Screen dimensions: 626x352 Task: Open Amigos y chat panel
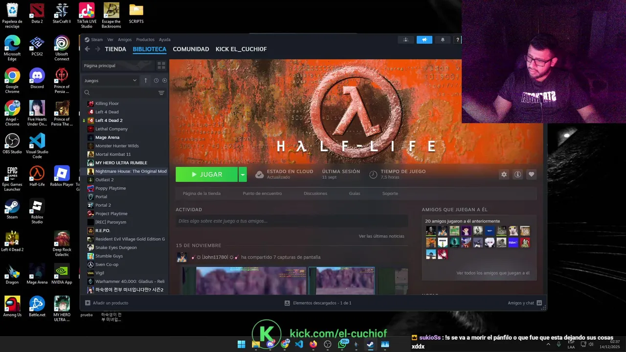[x=525, y=303]
